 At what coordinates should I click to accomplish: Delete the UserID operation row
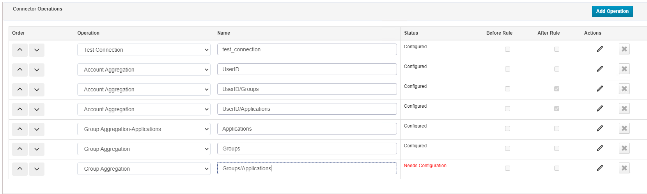pos(624,69)
